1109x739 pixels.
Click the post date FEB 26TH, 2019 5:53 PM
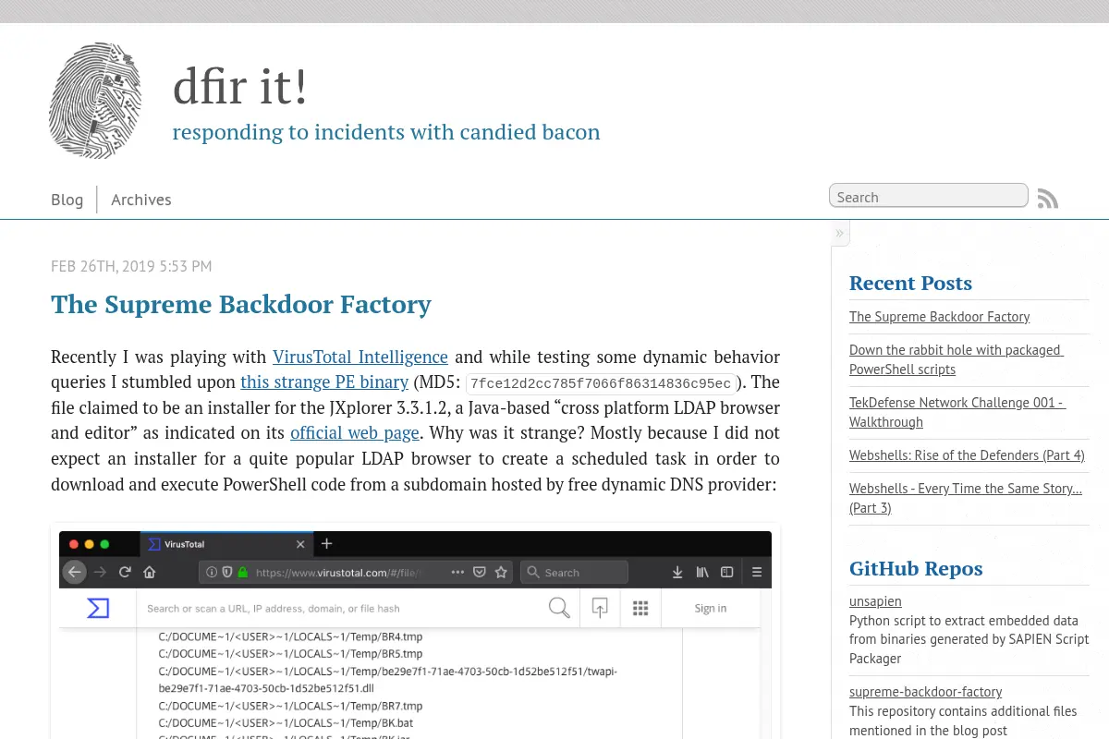(131, 266)
